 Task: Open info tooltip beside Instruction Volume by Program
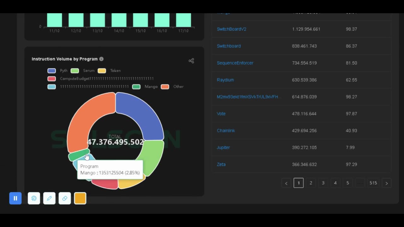pyautogui.click(x=101, y=59)
